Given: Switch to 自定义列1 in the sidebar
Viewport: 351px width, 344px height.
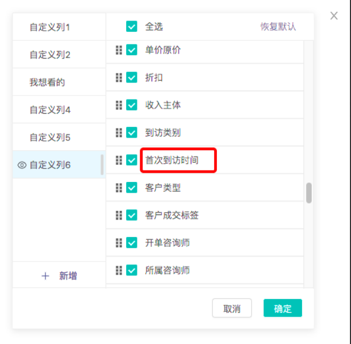Looking at the screenshot, I should click(x=59, y=27).
